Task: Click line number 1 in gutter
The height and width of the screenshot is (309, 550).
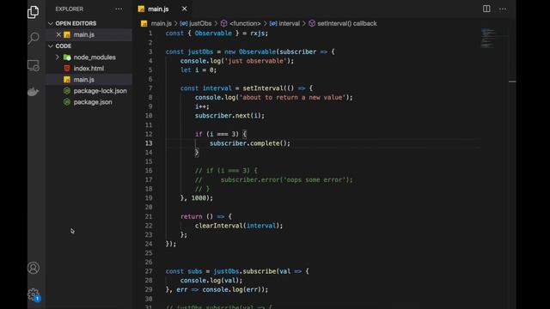Action: tap(150, 33)
